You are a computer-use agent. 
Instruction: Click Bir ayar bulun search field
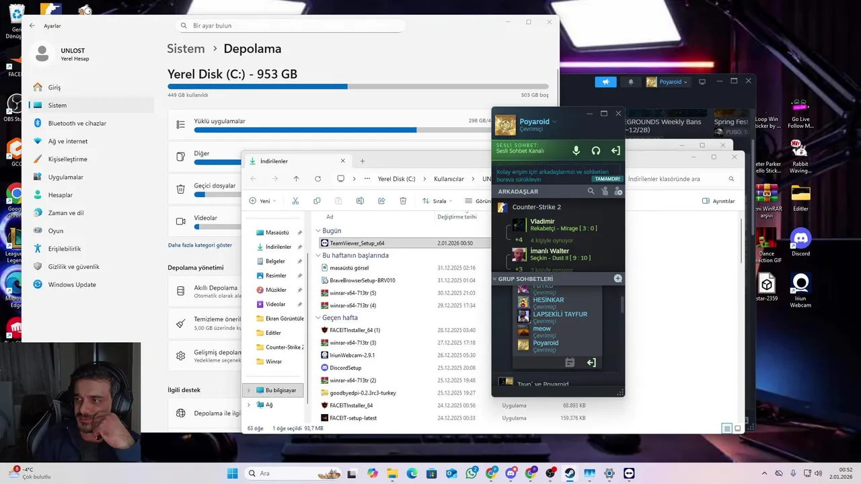click(x=291, y=26)
